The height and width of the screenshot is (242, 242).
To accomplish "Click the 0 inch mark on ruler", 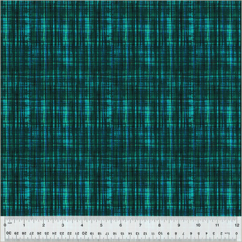I will pos(5,225).
